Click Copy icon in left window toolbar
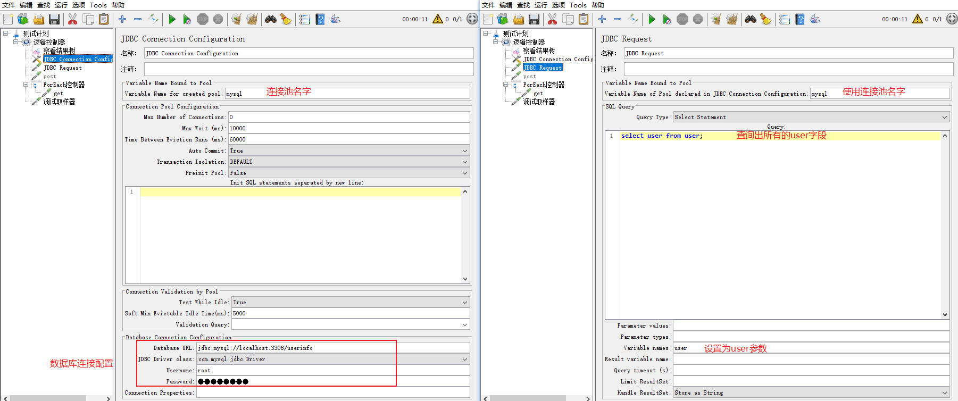 coord(88,19)
